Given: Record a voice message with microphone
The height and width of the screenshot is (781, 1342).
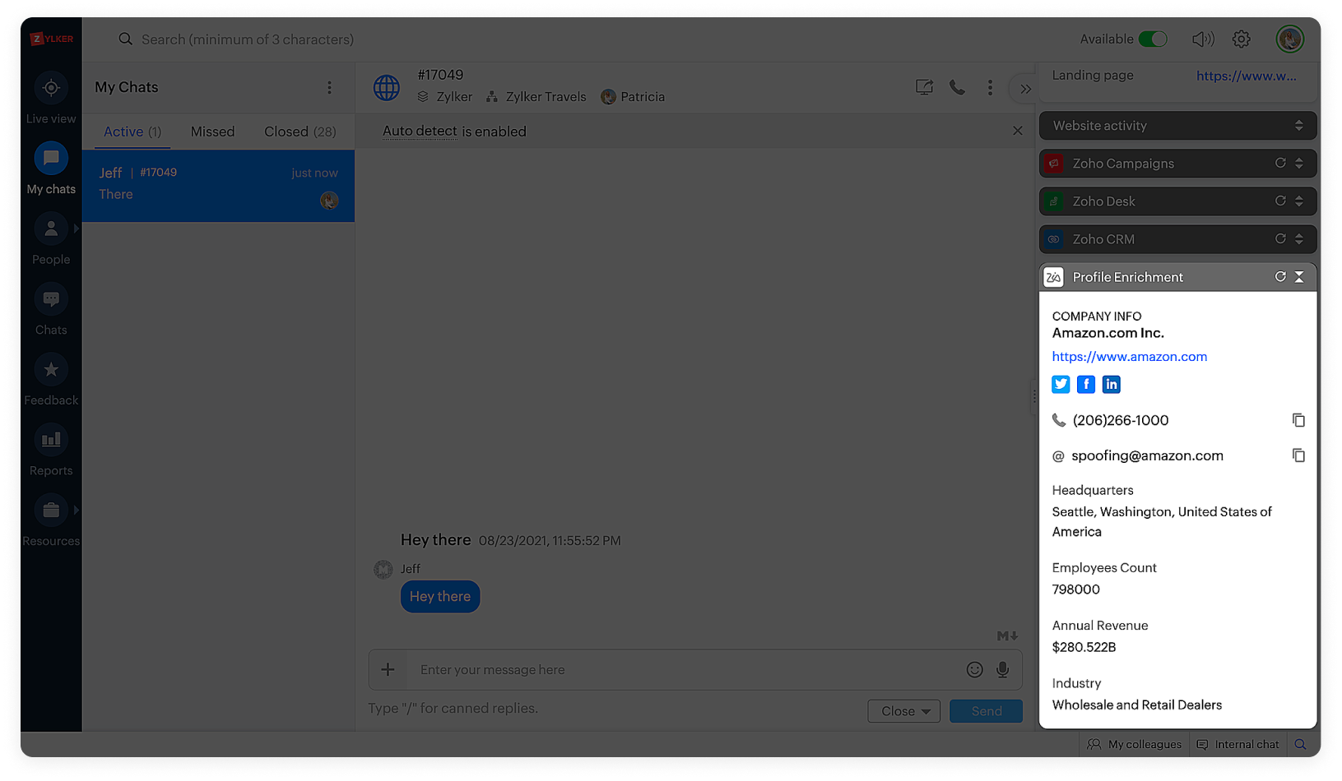Looking at the screenshot, I should 1002,670.
